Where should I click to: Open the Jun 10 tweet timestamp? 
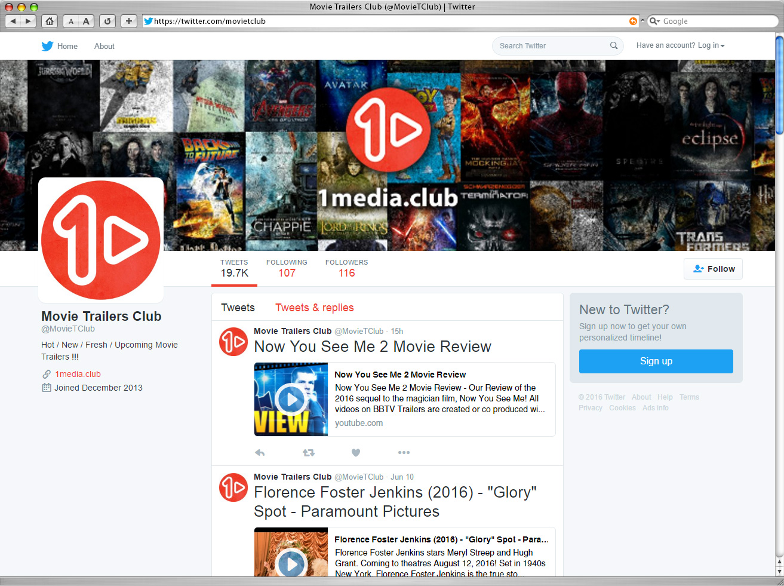(x=402, y=477)
